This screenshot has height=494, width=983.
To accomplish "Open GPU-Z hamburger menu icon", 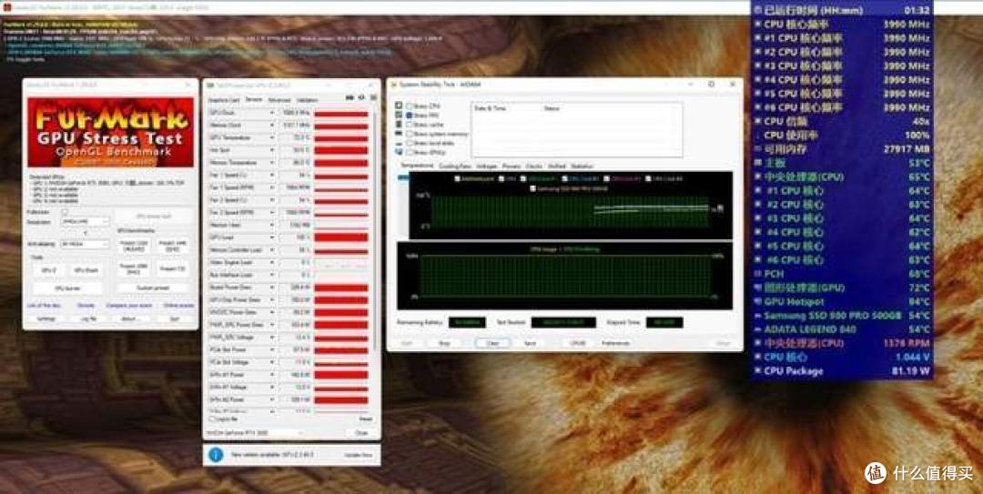I will tap(373, 98).
